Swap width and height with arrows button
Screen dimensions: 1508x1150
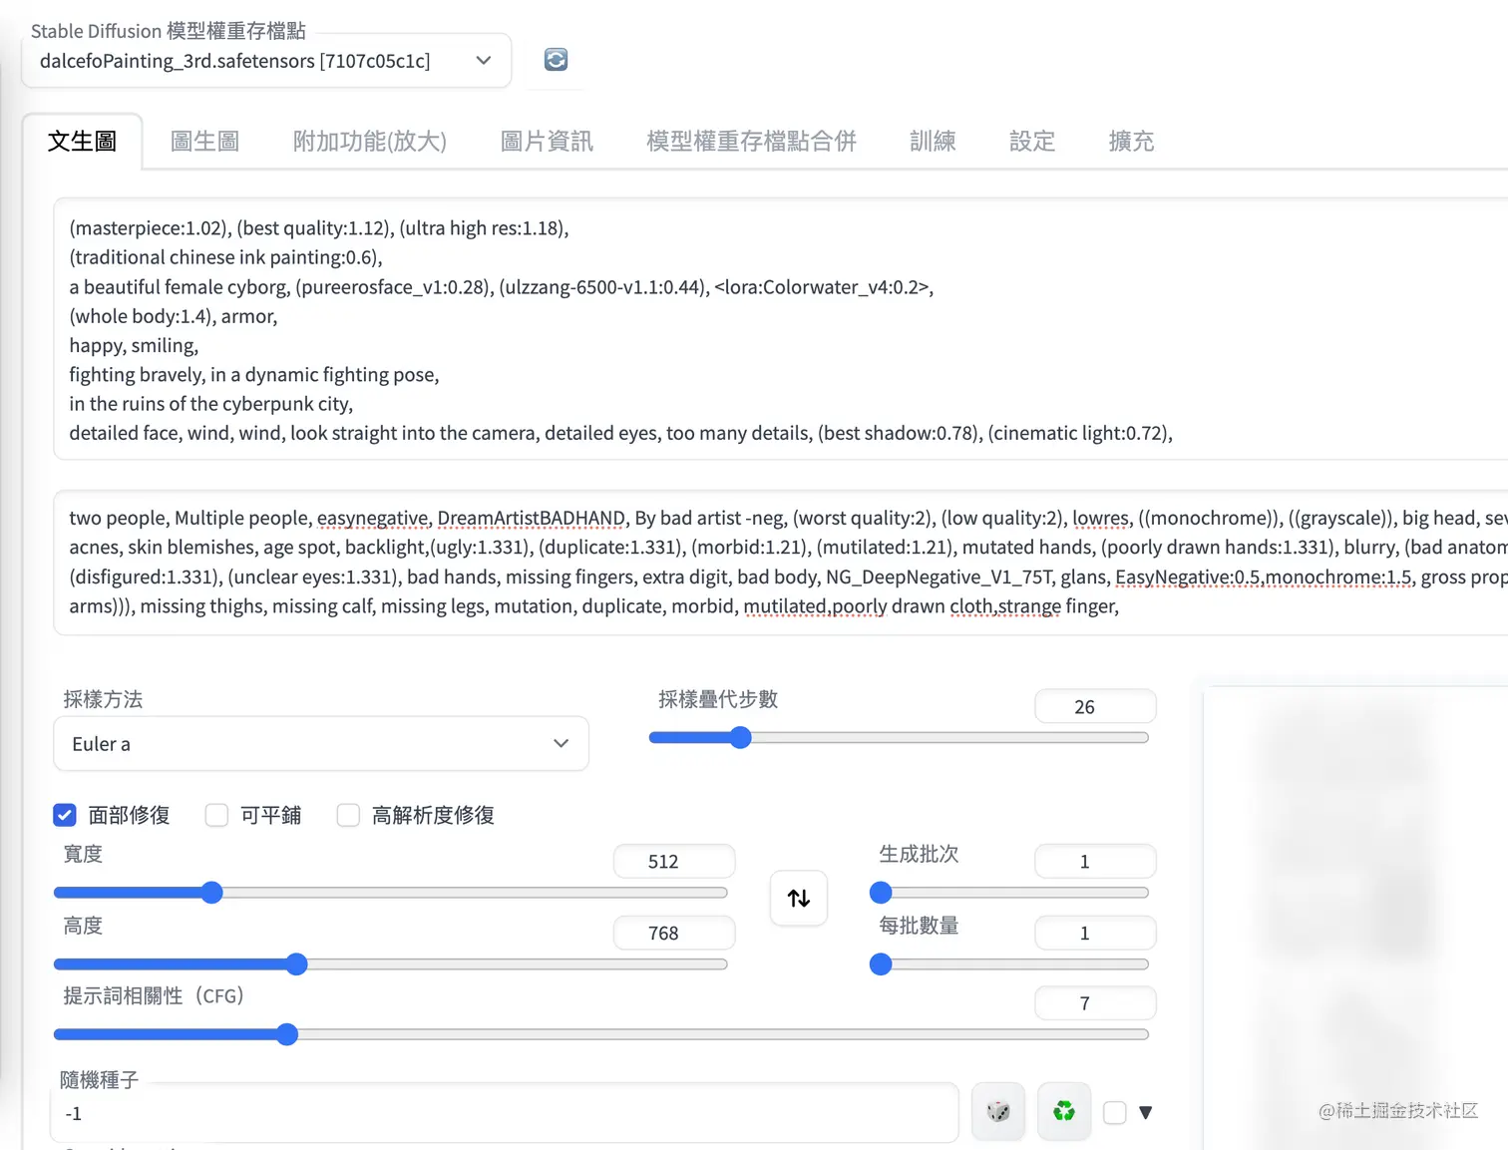click(x=799, y=899)
